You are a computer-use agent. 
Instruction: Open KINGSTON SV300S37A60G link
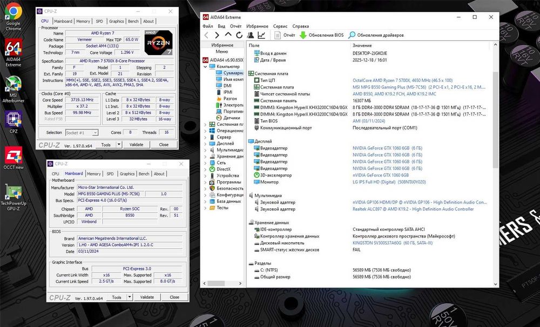(392, 243)
